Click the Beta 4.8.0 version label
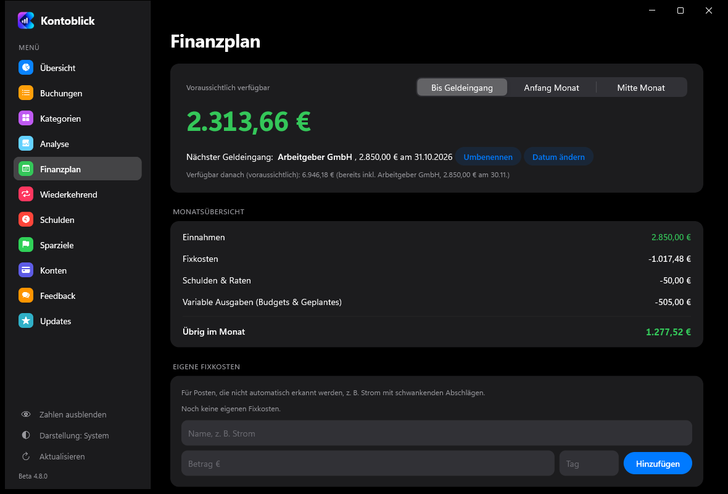The width and height of the screenshot is (728, 494). point(33,476)
